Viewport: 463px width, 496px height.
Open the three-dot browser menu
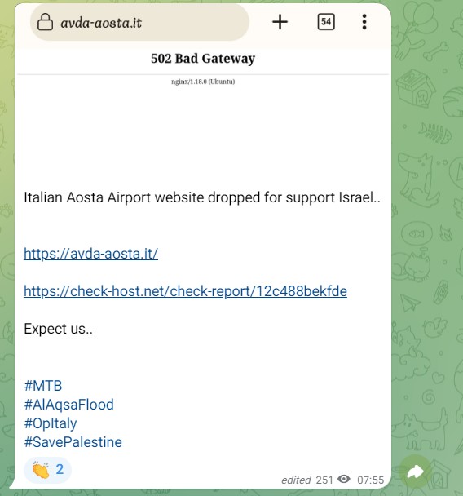364,22
